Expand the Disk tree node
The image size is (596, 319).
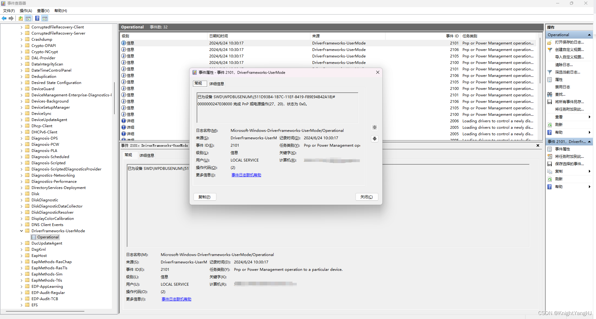[x=21, y=194]
